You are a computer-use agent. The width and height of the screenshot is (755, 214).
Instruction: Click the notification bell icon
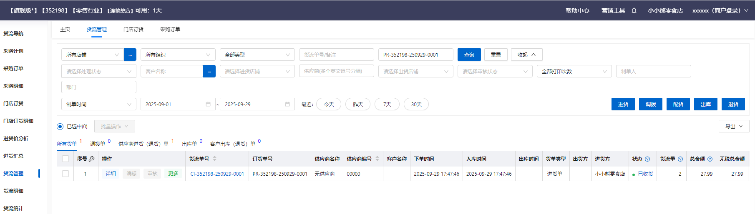click(634, 10)
